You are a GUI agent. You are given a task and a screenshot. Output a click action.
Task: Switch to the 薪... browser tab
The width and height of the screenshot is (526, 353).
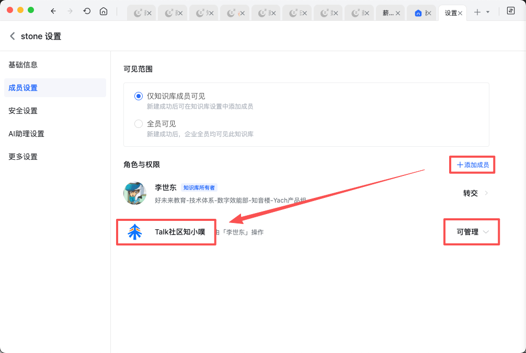point(388,13)
